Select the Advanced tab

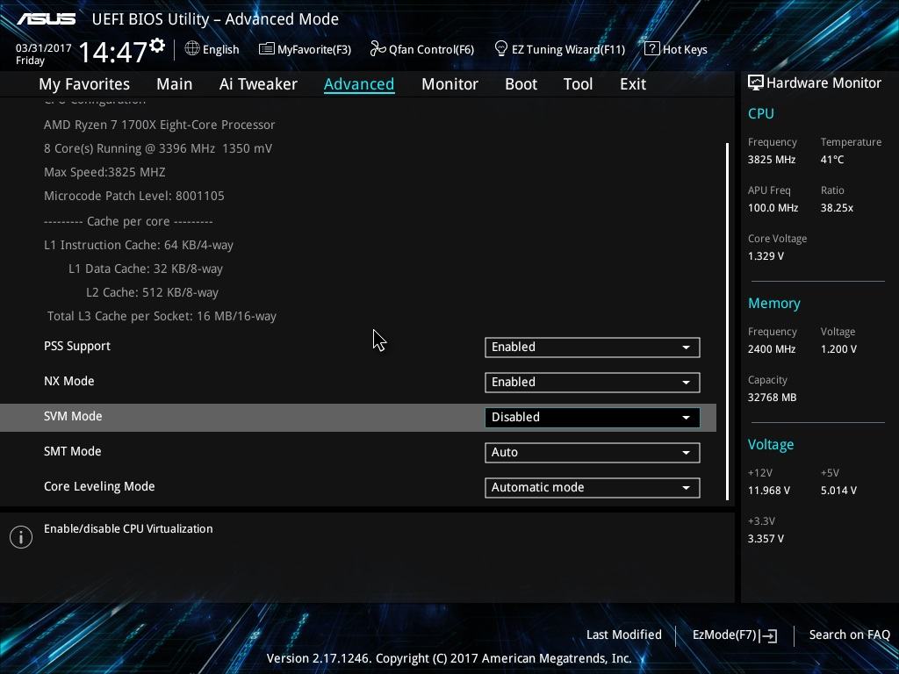coord(359,84)
